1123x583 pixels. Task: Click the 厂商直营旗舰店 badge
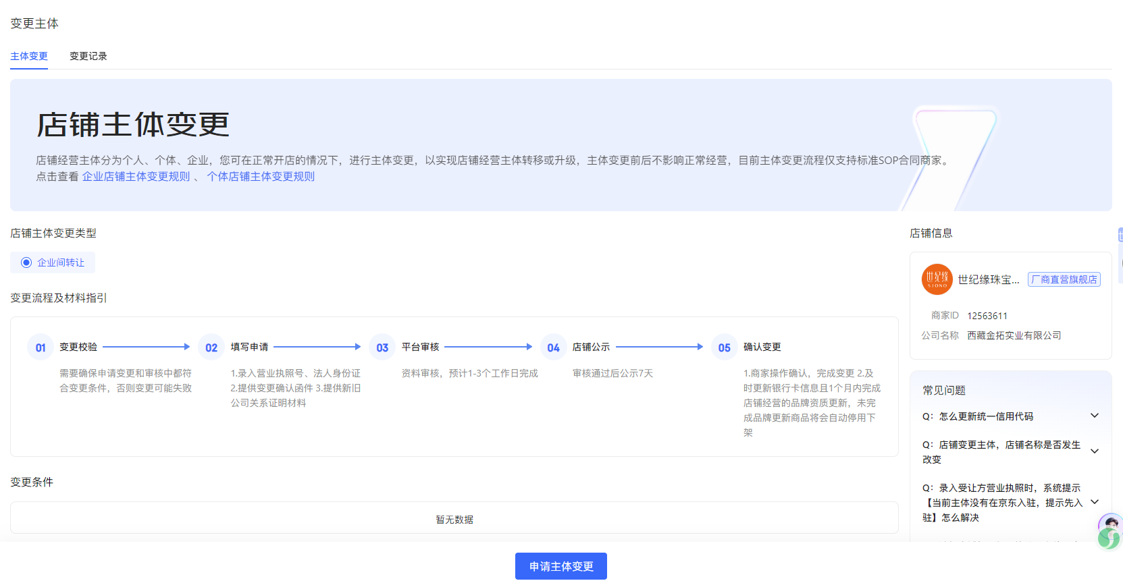pos(1064,279)
